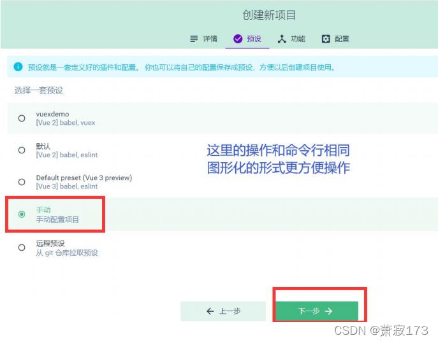Select the 手动 manual configuration radio
438x343 pixels.
tap(22, 214)
